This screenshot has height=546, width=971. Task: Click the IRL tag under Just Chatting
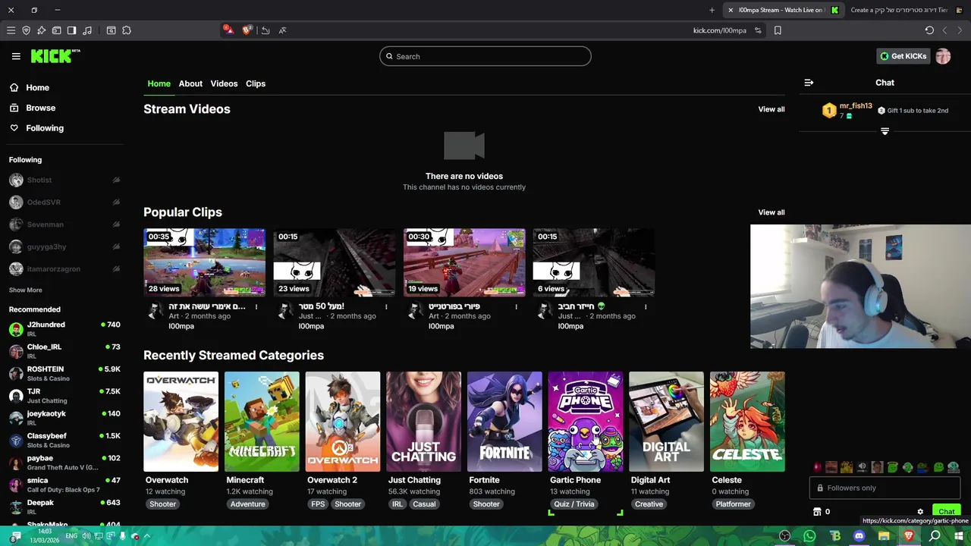point(398,504)
